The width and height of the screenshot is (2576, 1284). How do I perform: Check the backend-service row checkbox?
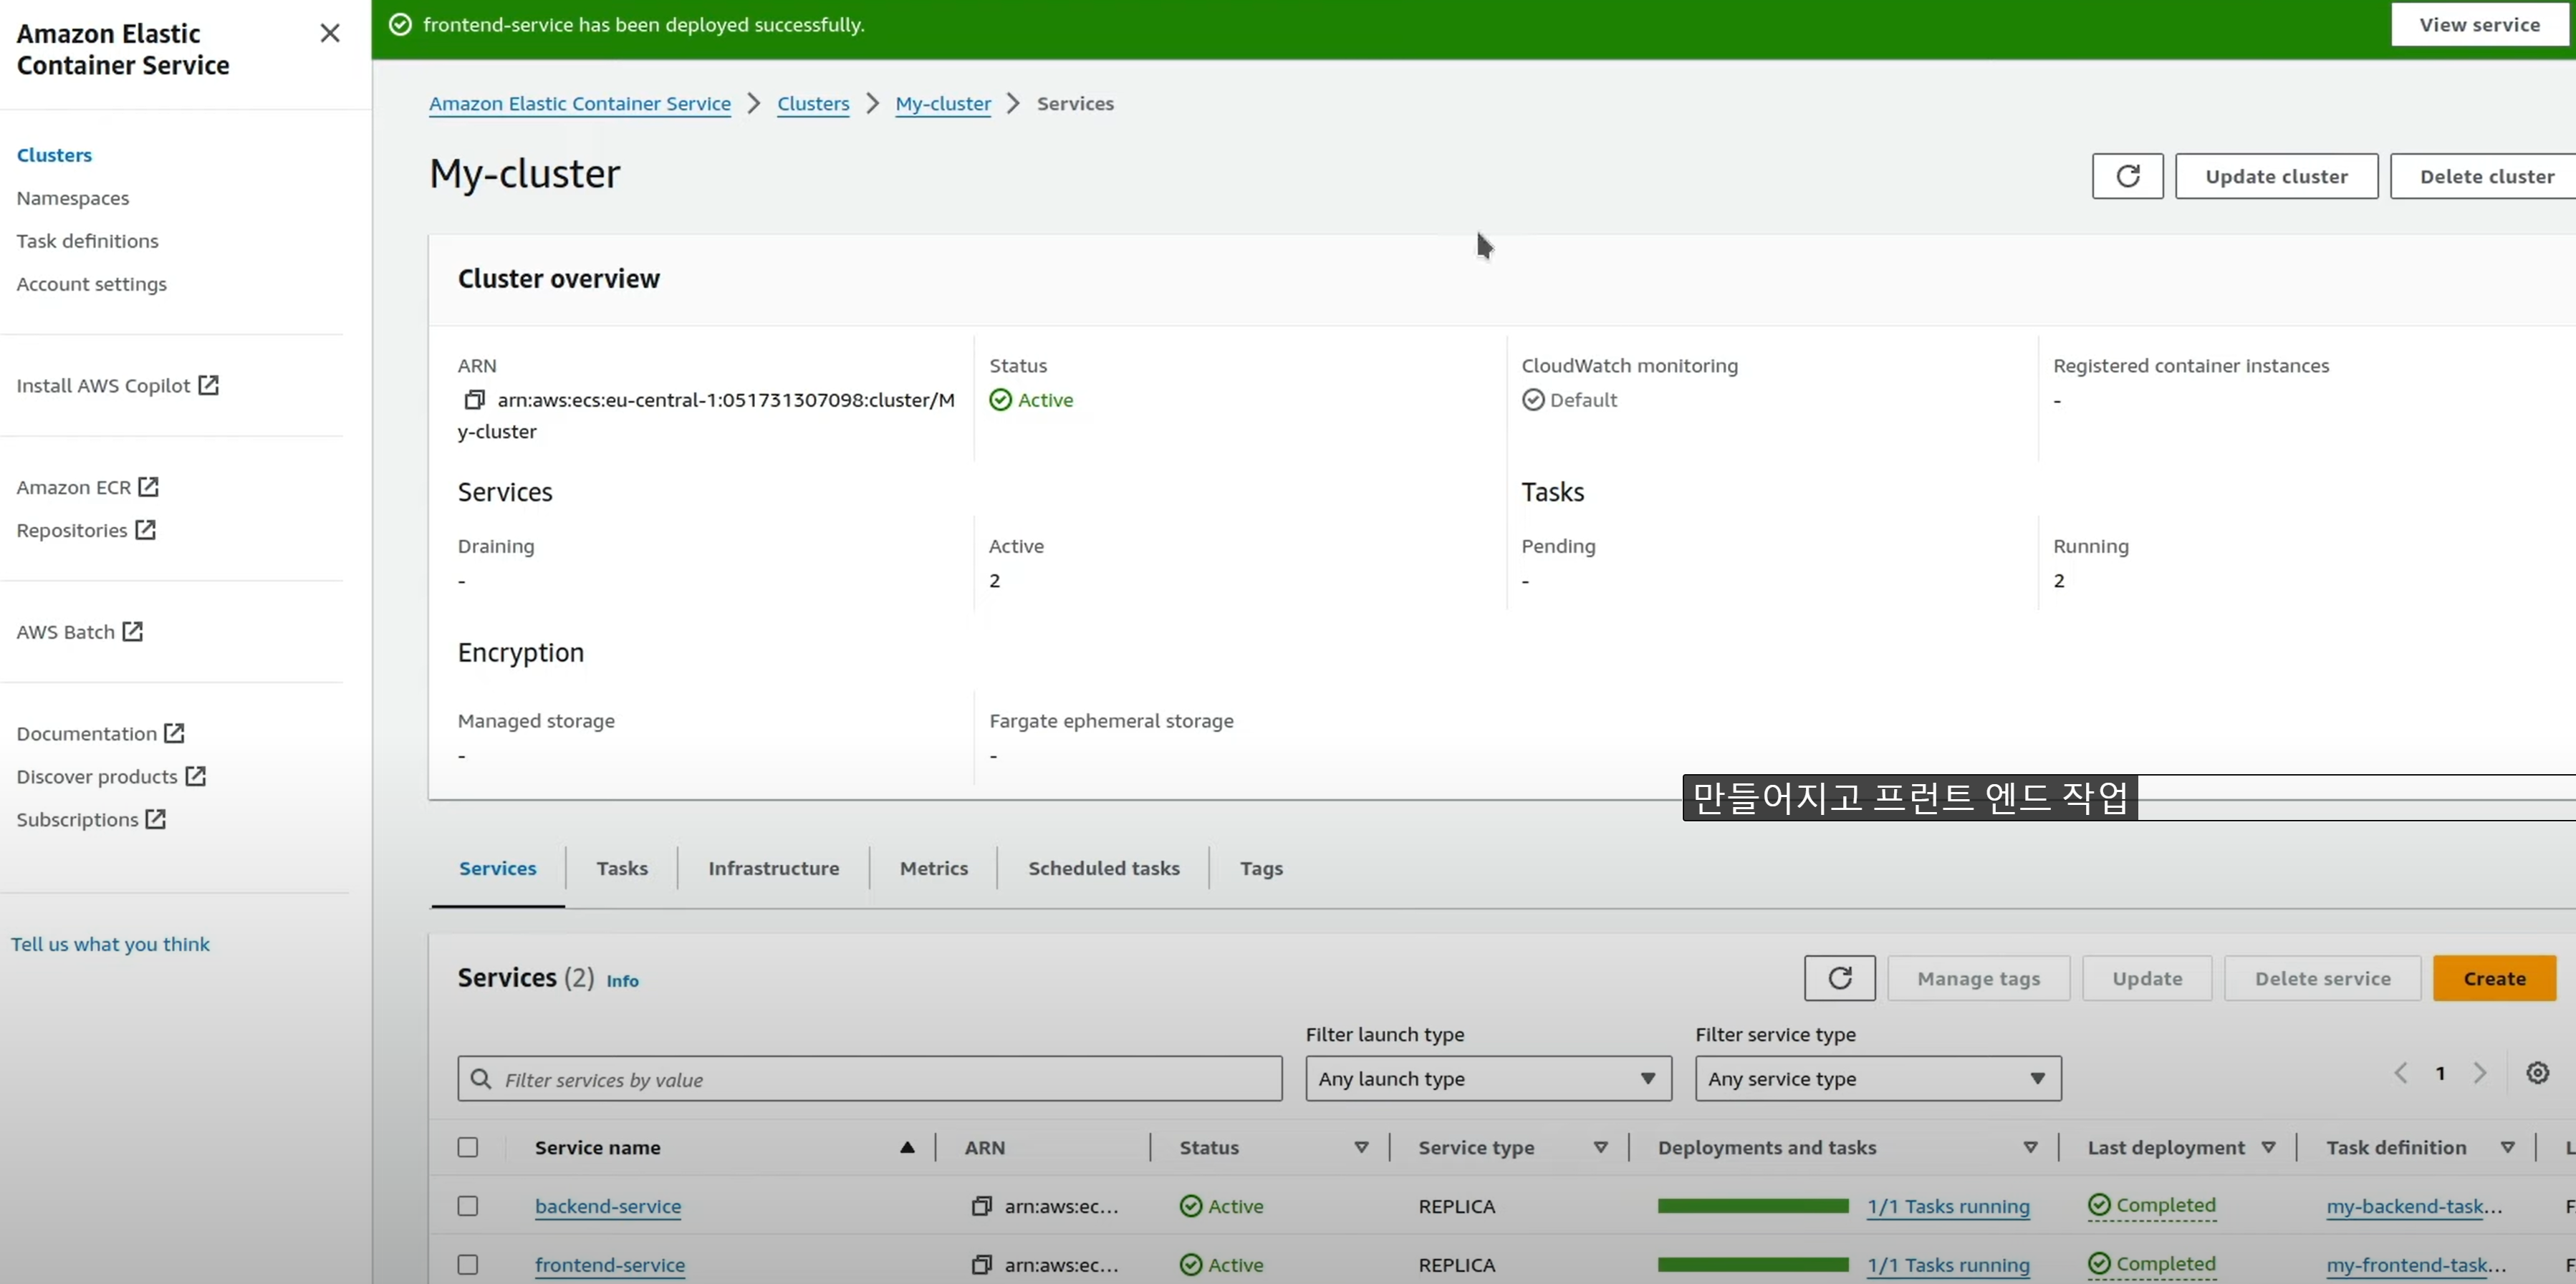[x=468, y=1206]
